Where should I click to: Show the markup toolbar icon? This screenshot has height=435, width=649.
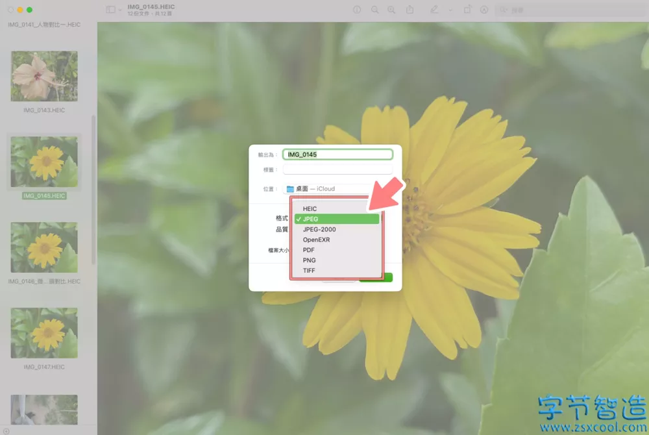[x=484, y=10]
